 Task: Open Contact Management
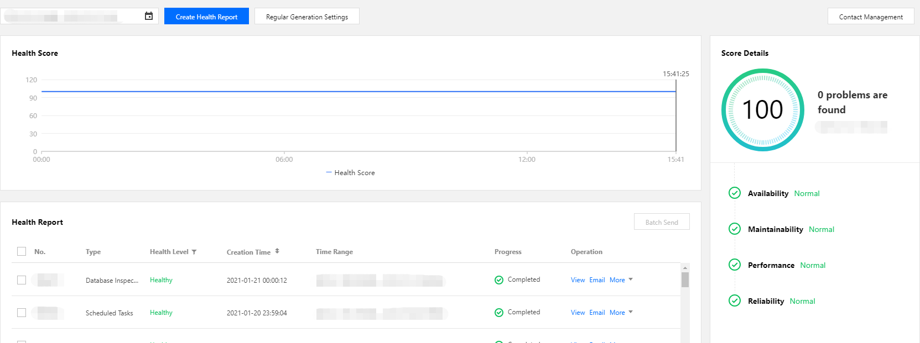point(871,17)
